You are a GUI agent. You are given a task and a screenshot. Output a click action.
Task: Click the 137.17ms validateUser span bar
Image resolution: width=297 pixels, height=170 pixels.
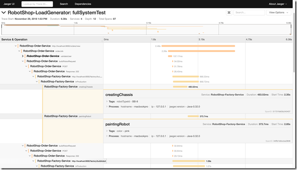(170, 56)
